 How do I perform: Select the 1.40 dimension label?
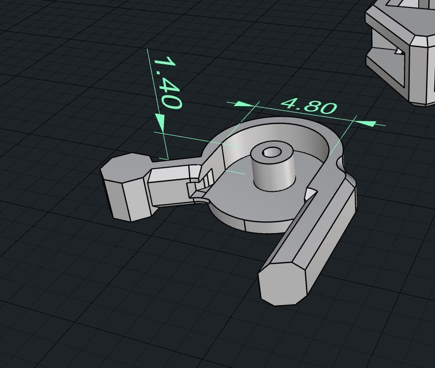(x=168, y=83)
